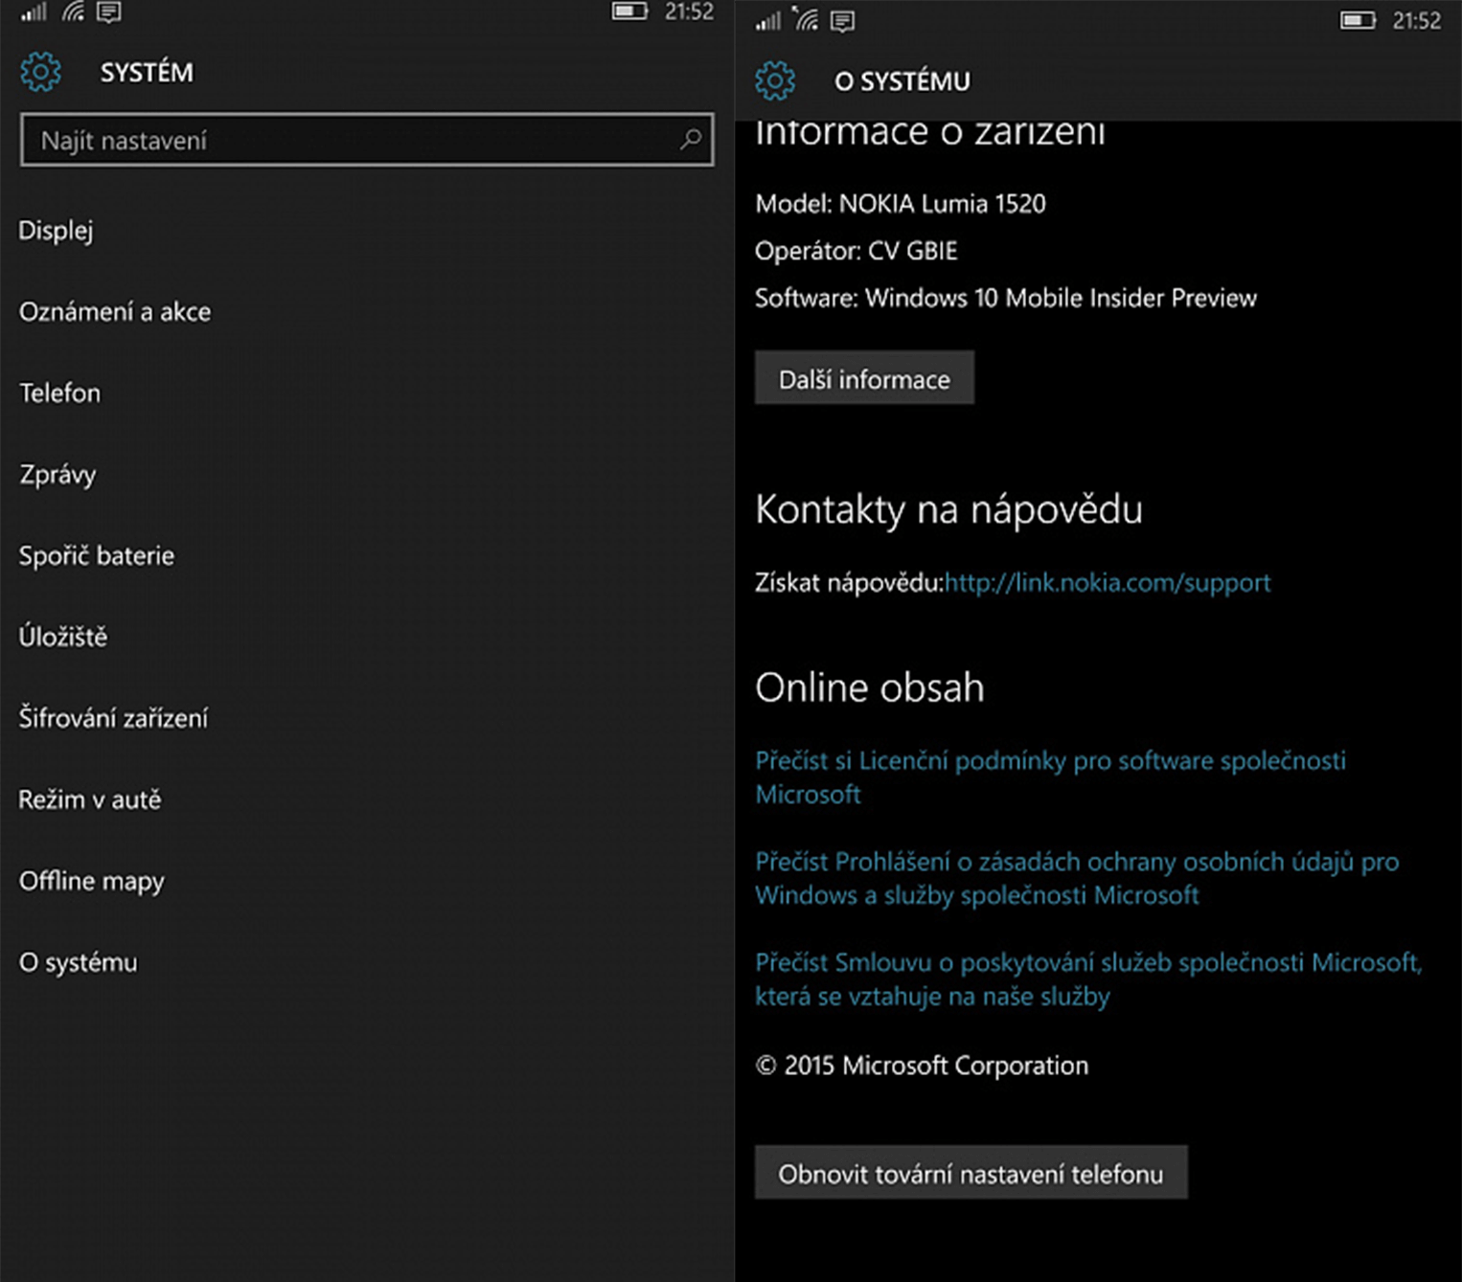Click the © 2015 Microsoft Corporation text
Image resolution: width=1462 pixels, height=1282 pixels.
(x=922, y=1066)
